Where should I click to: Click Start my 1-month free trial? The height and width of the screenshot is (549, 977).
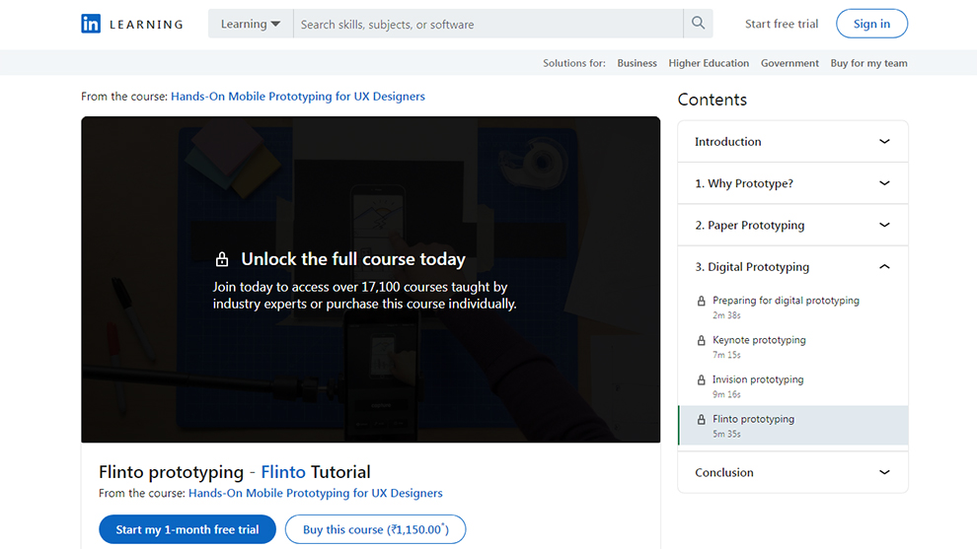coord(187,529)
